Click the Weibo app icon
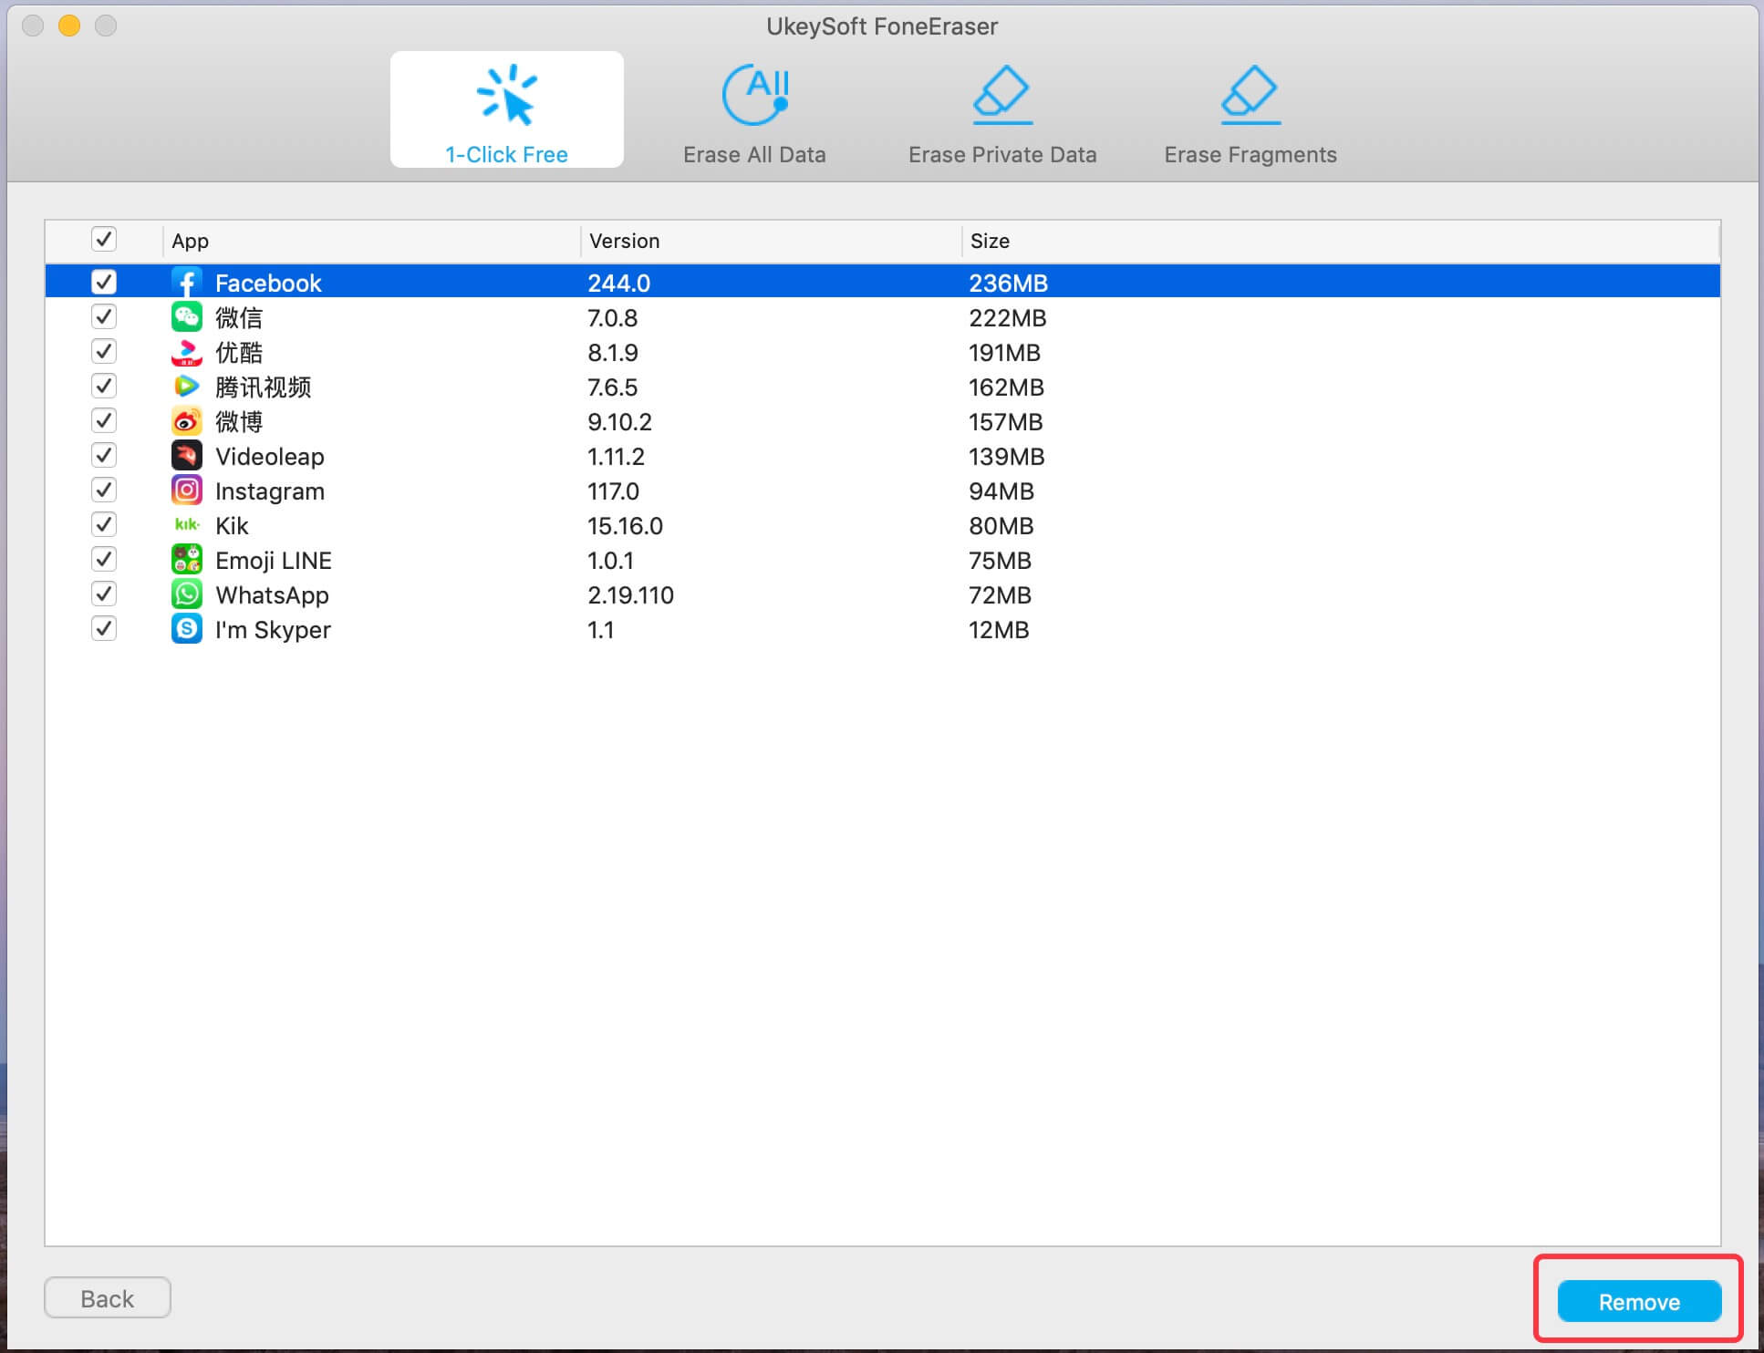The width and height of the screenshot is (1764, 1353). (187, 421)
